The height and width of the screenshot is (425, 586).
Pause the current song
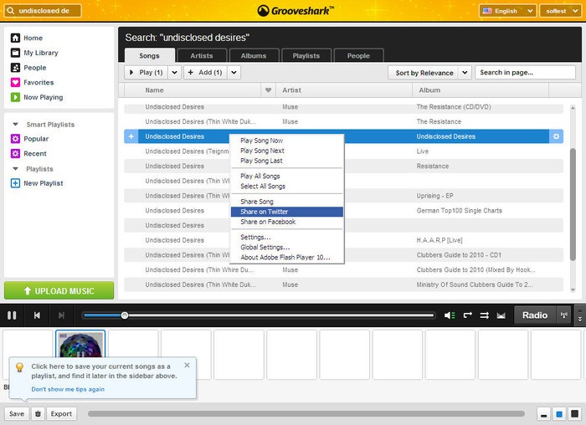12,315
